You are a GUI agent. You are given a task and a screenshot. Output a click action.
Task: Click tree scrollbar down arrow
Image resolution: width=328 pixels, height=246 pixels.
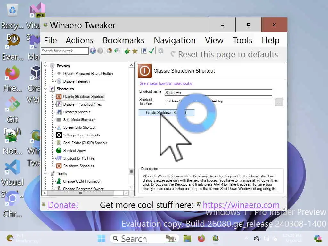pos(131,187)
